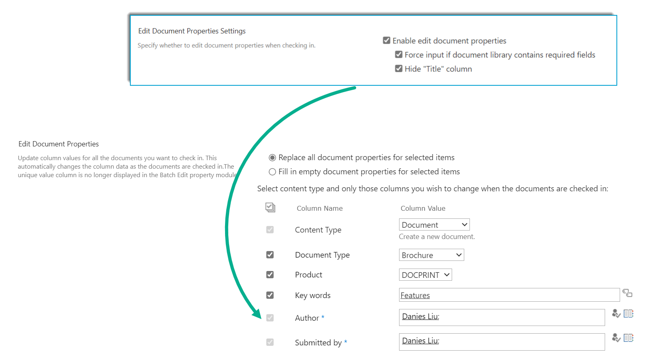648x364 pixels.
Task: Open the address book browse icon for Author
Action: point(629,313)
